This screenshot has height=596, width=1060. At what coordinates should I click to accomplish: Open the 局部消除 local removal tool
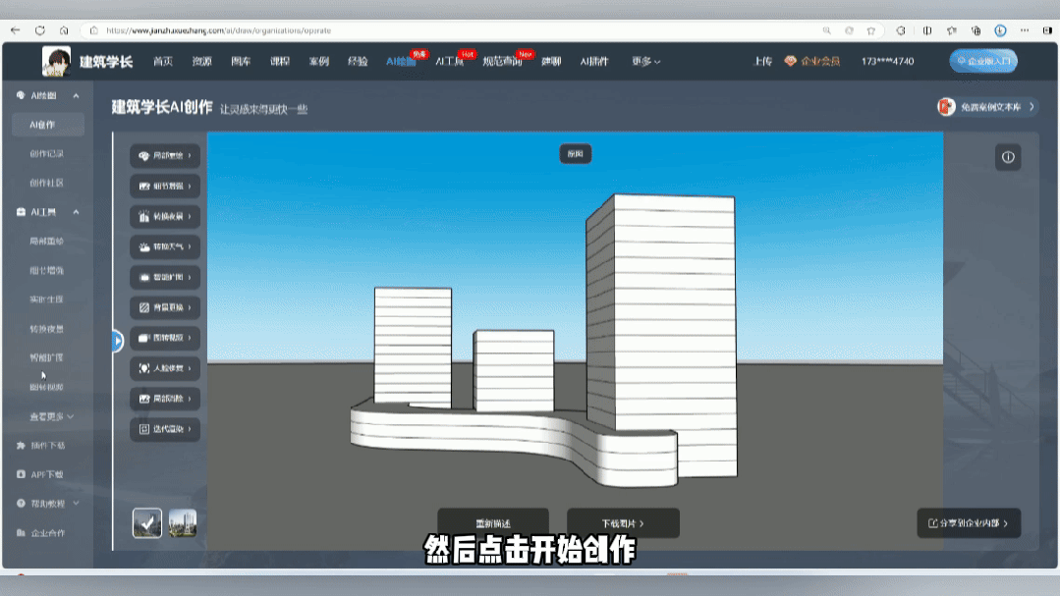[x=164, y=399]
